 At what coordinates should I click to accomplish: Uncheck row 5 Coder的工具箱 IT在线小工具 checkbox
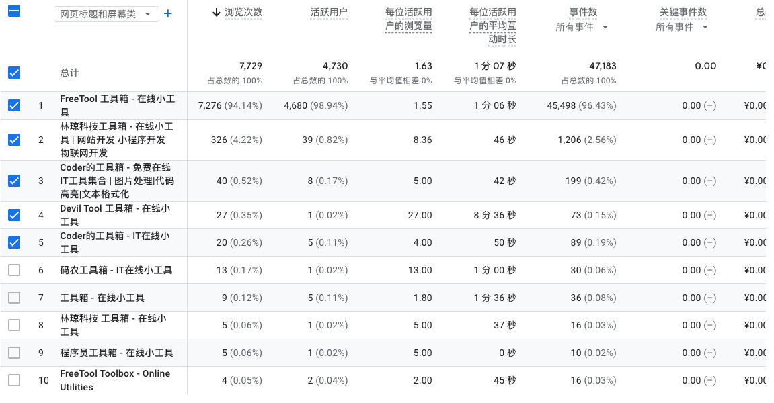[x=14, y=242]
